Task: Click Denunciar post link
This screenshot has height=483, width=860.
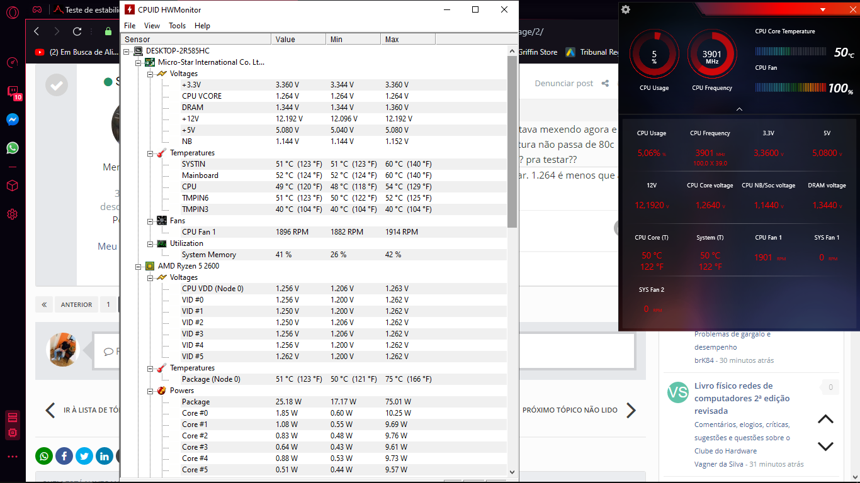Action: point(564,83)
